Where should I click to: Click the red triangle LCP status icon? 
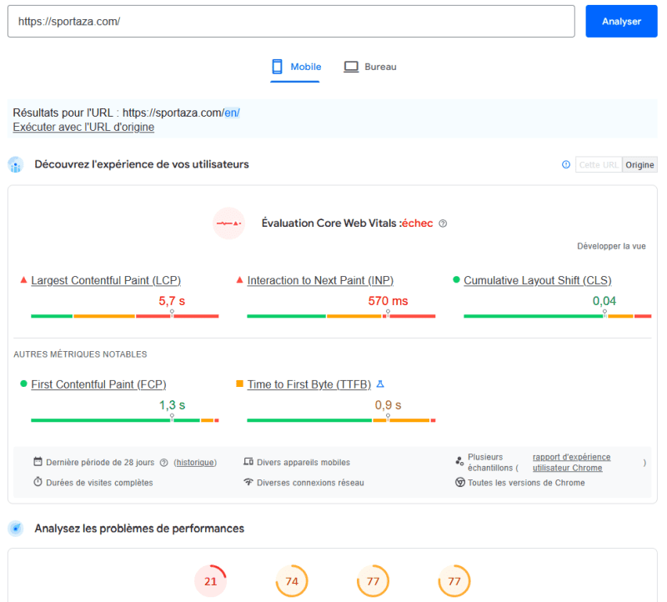[24, 280]
